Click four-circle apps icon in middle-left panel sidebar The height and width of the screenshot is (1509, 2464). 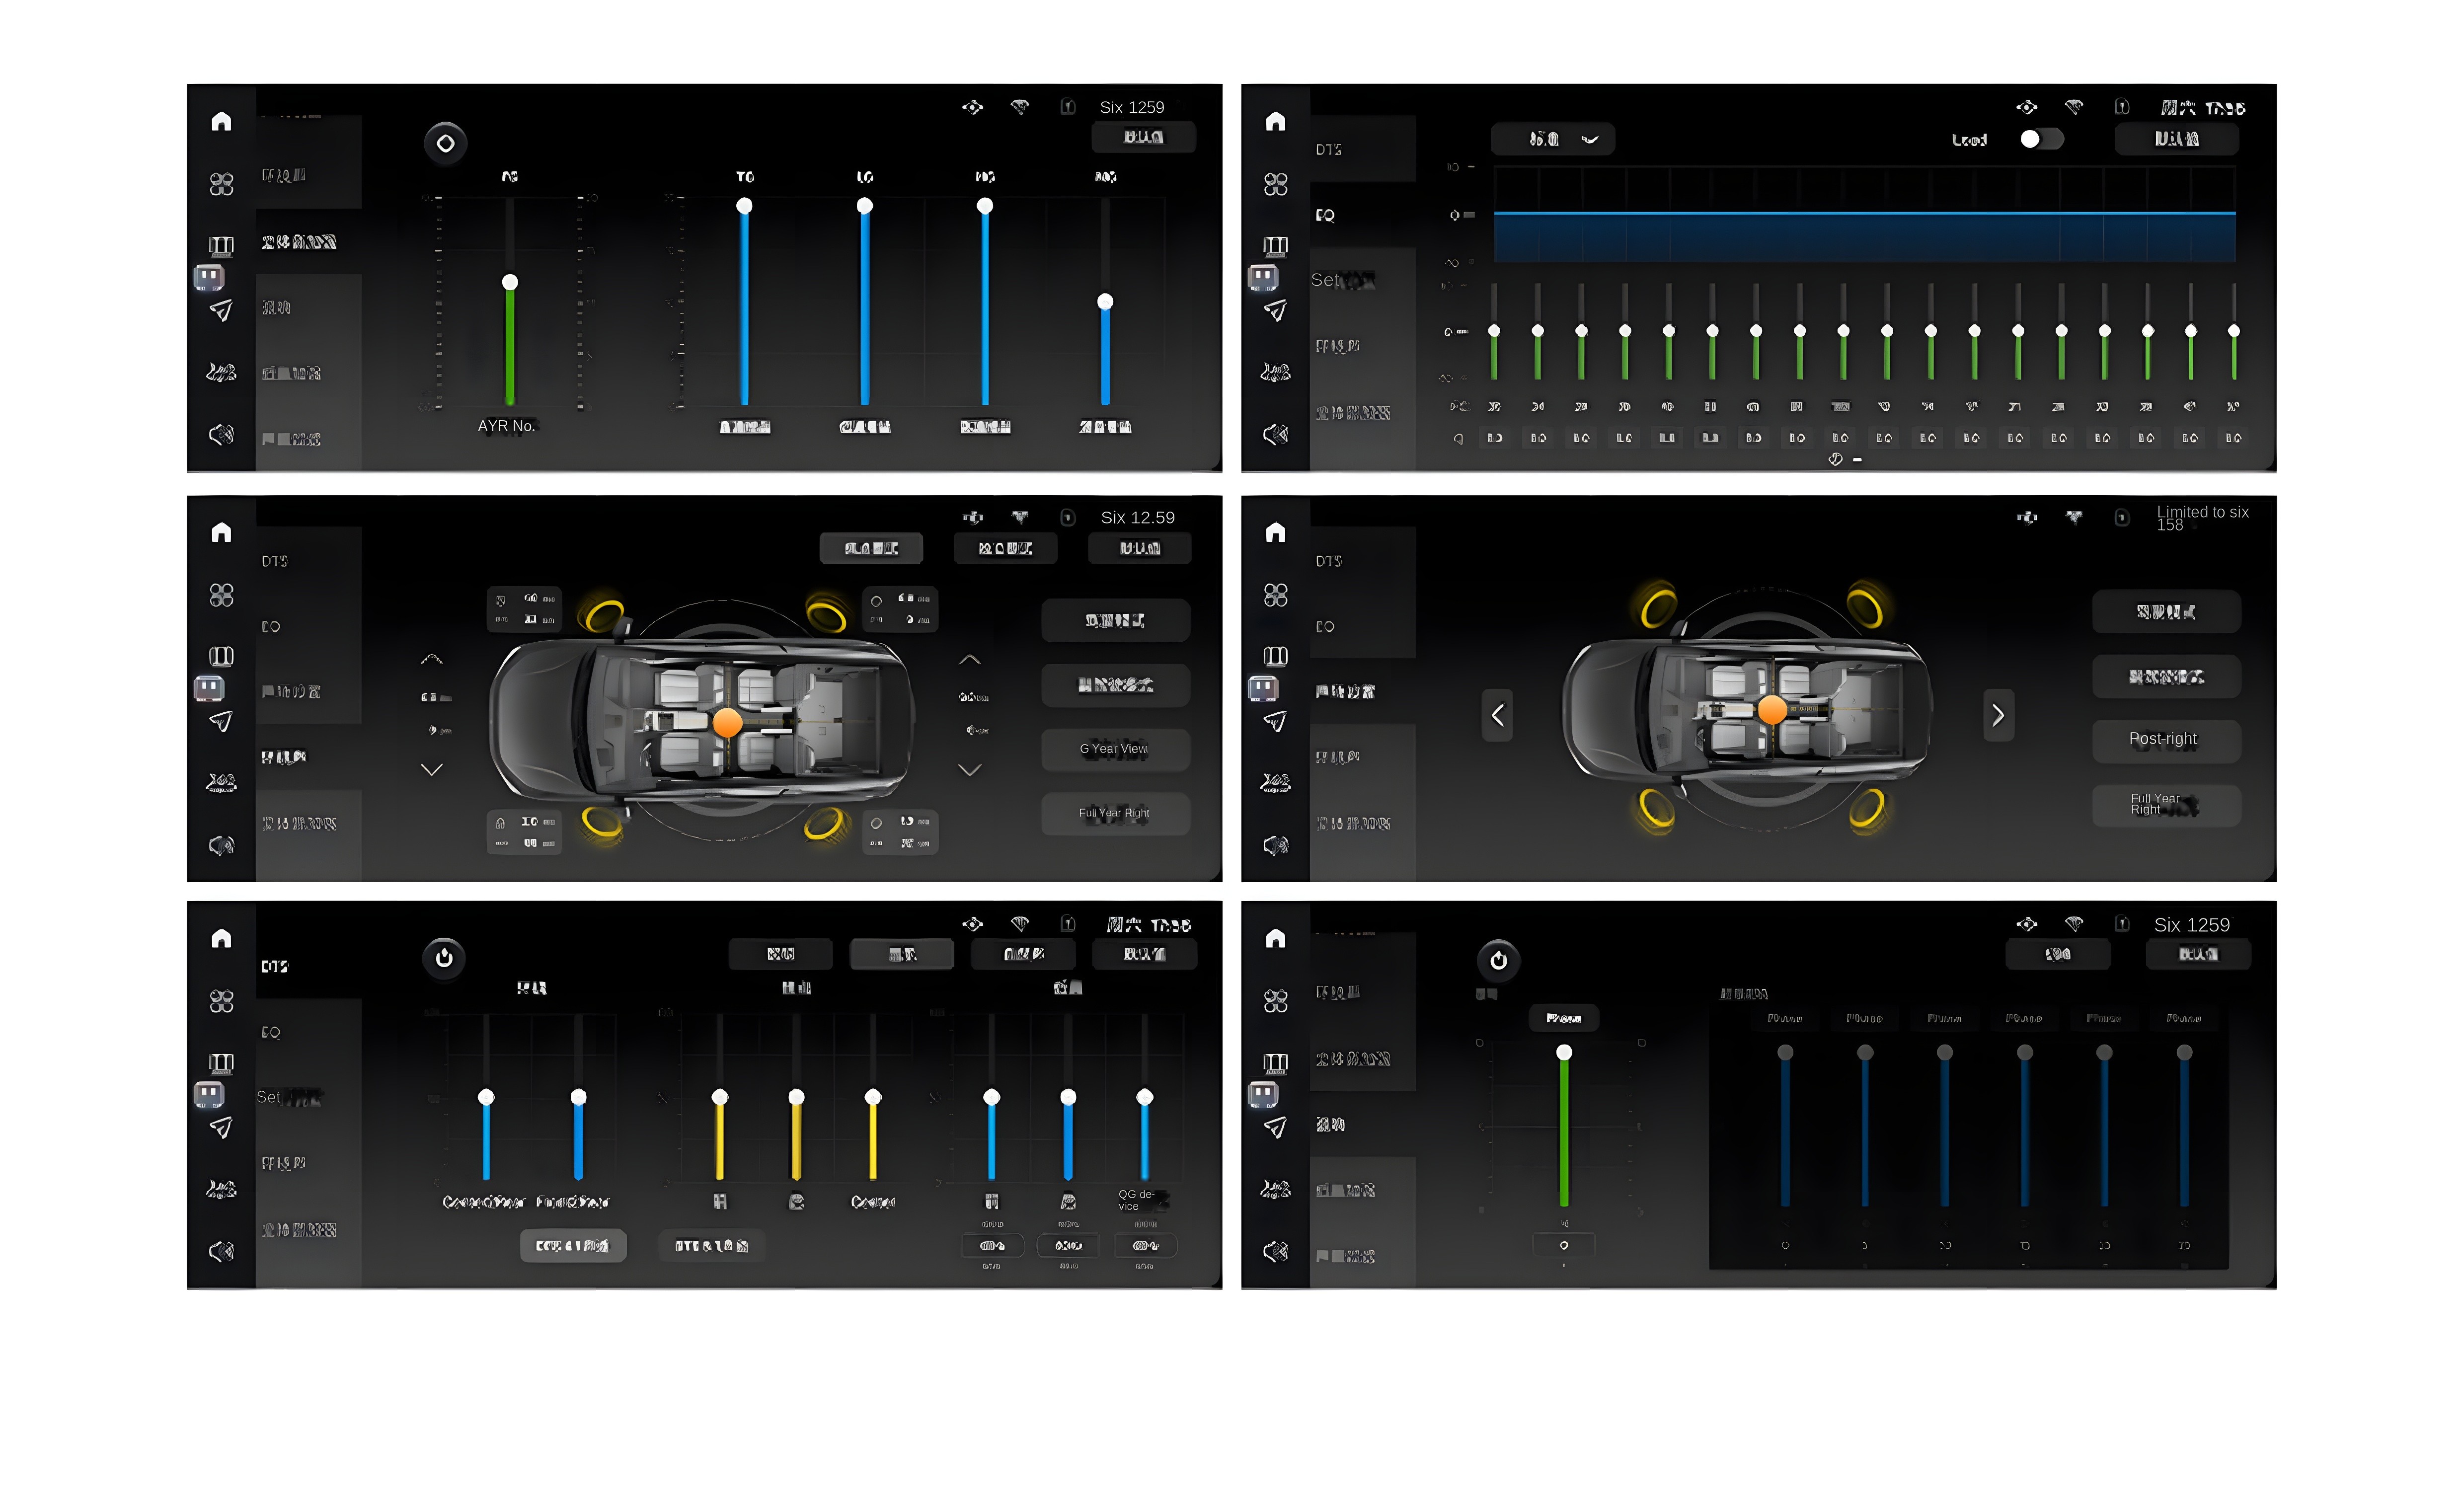(221, 596)
